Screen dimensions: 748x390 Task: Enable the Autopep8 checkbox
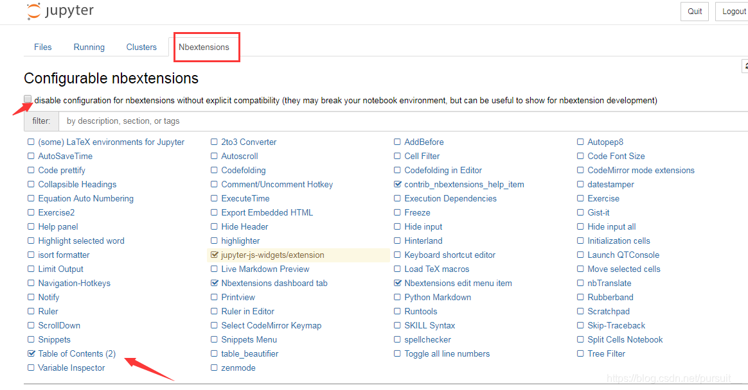coord(580,142)
